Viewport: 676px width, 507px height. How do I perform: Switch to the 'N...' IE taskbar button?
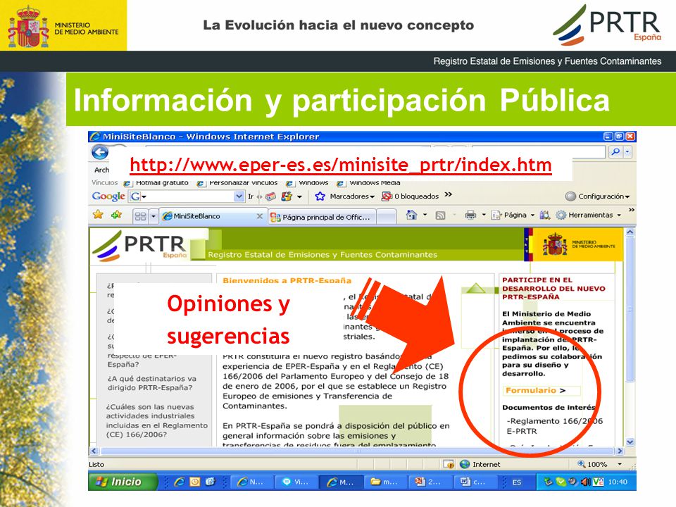tap(252, 482)
